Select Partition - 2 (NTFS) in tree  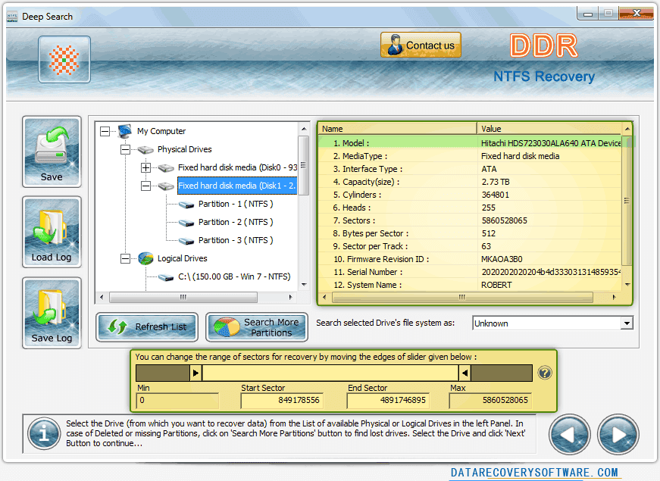(236, 222)
